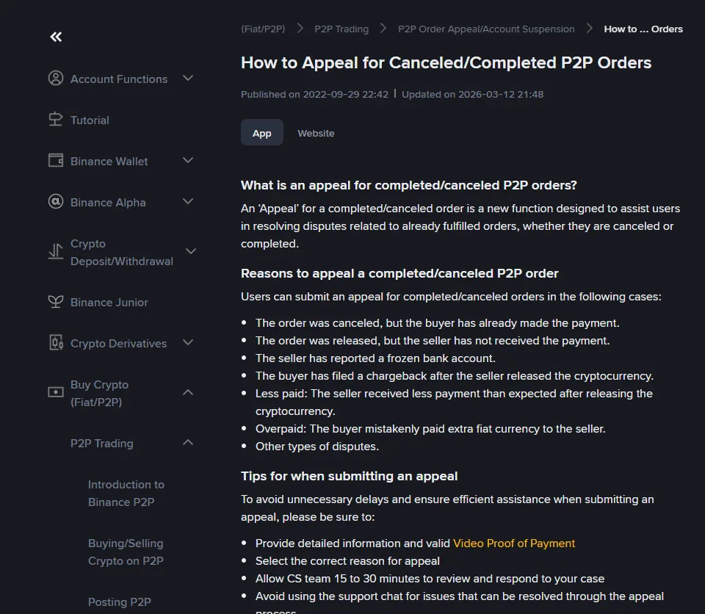The height and width of the screenshot is (614, 705).
Task: Open Crypto Derivatives sidebar item
Action: click(119, 343)
